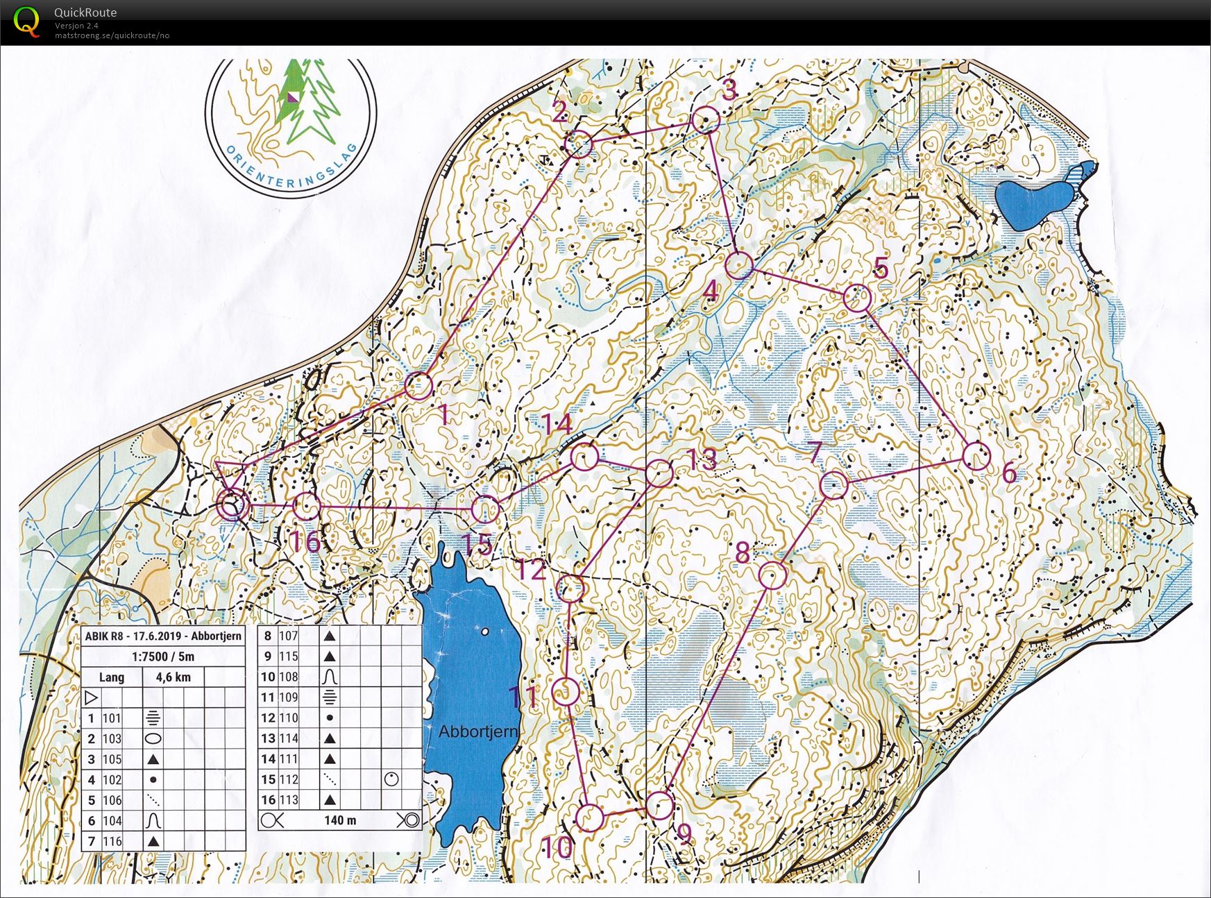Image resolution: width=1211 pixels, height=898 pixels.
Task: Click the marsh symbol for control 109
Action: (330, 697)
